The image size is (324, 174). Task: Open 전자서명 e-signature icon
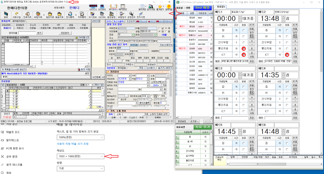[141, 15]
